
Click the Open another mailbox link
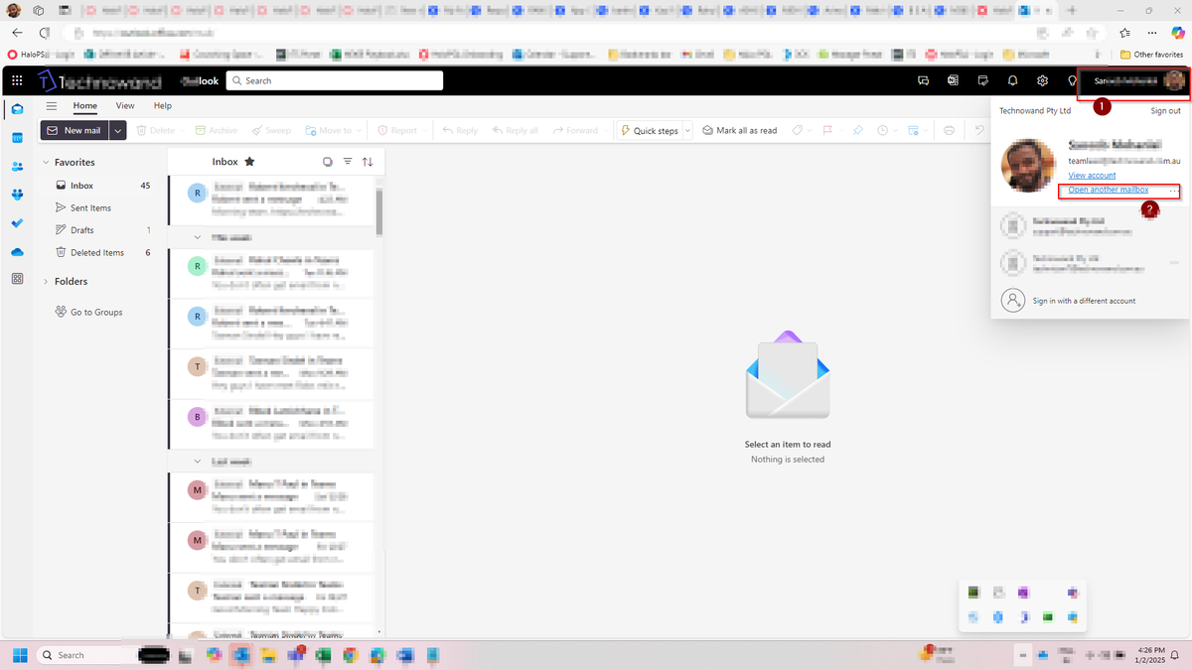(x=1109, y=190)
